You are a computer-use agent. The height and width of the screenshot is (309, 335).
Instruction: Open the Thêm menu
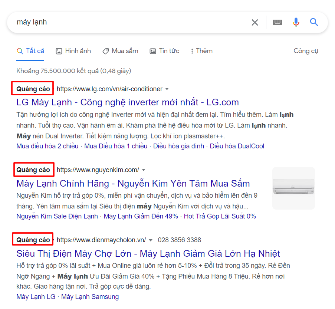tap(201, 51)
